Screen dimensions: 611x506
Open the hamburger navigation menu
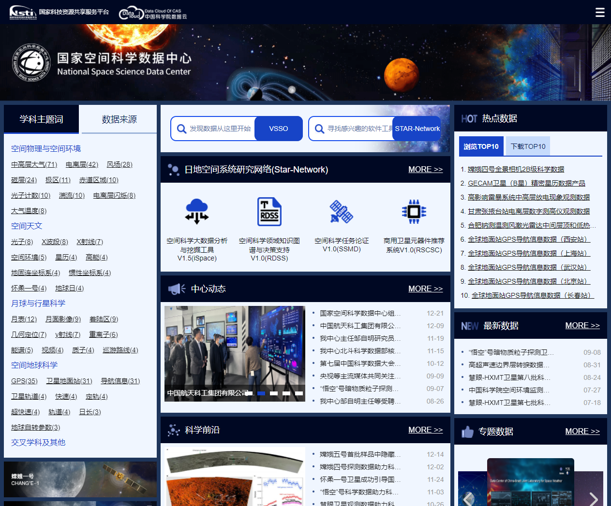(x=600, y=12)
